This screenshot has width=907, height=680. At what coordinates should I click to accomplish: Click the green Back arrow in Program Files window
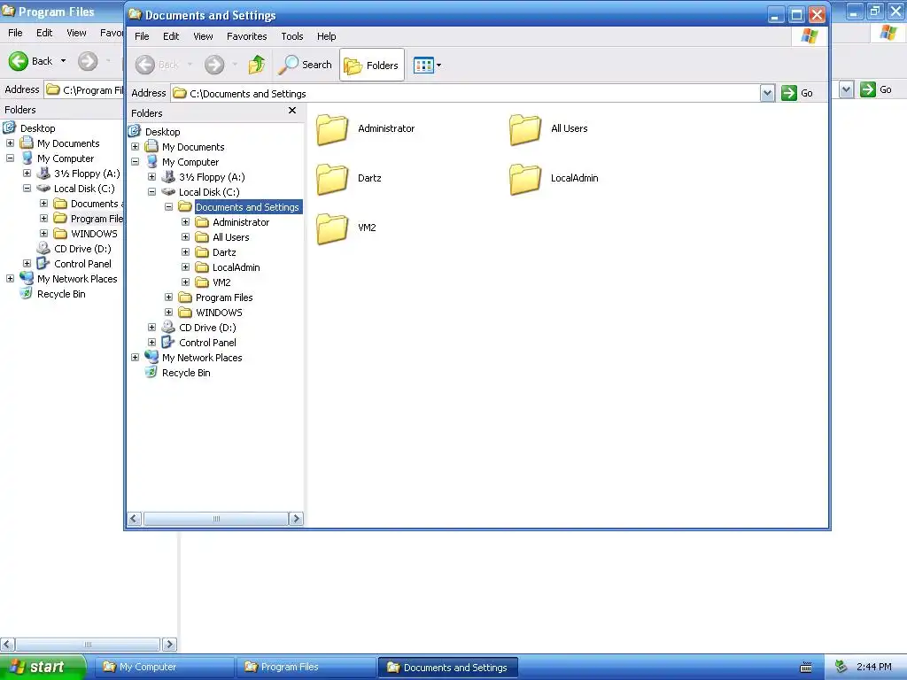tap(18, 61)
